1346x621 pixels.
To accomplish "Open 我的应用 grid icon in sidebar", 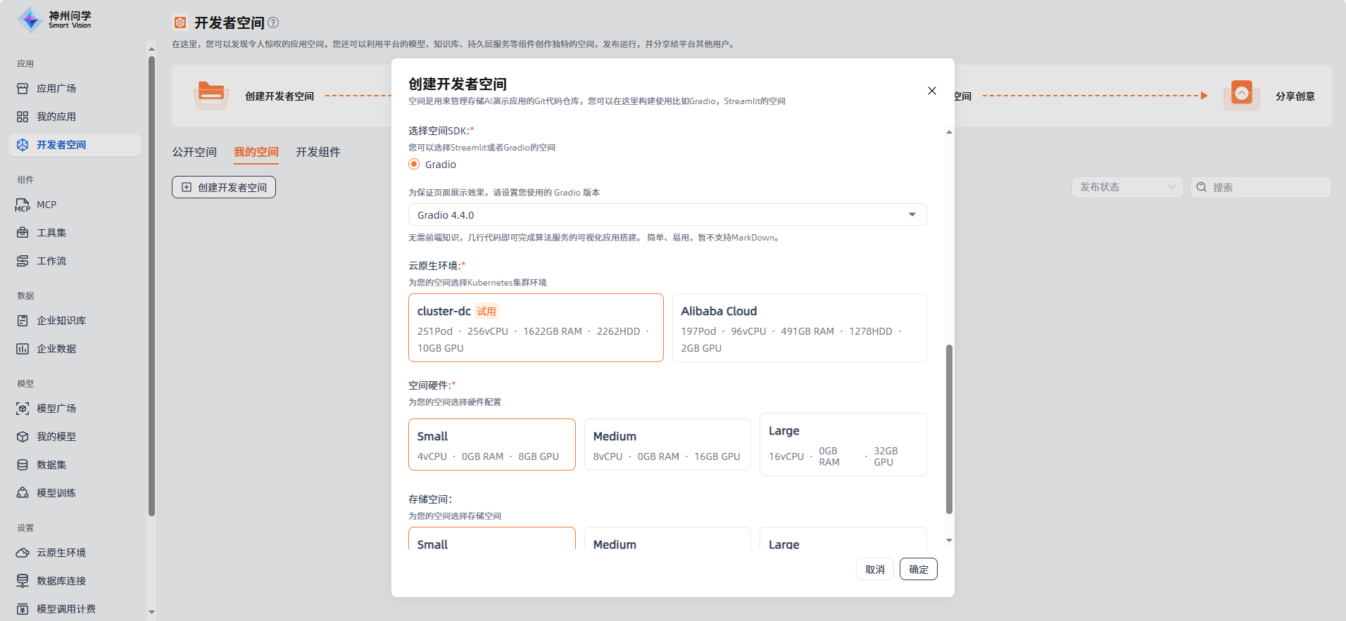I will [x=23, y=117].
